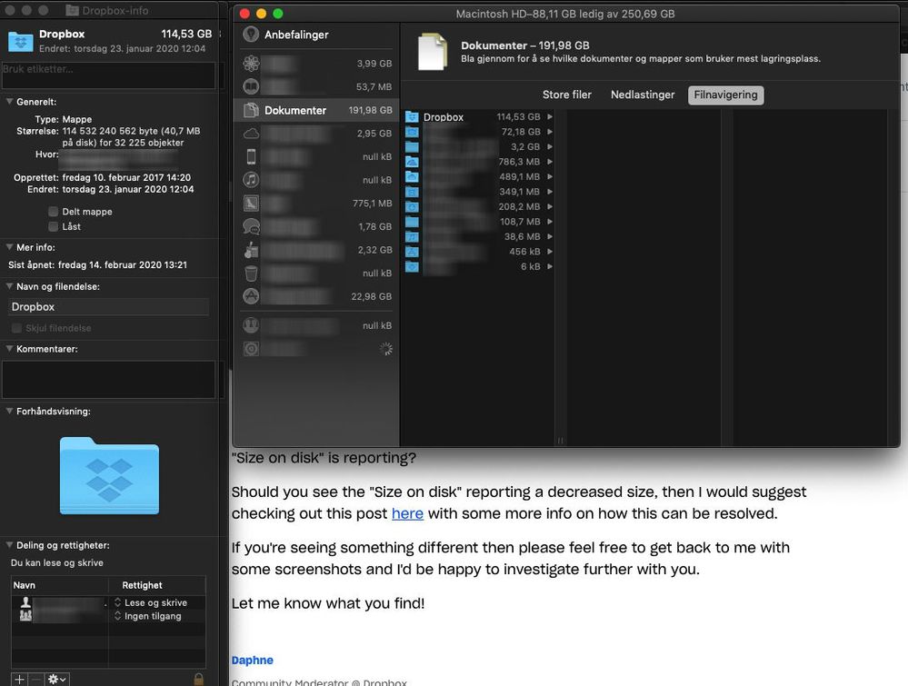Select the App Store category showing 22,98 GB
Screen dimensions: 908x686
point(251,296)
